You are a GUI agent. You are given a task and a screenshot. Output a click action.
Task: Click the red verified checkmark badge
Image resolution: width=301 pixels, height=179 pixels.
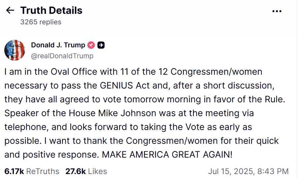point(91,45)
